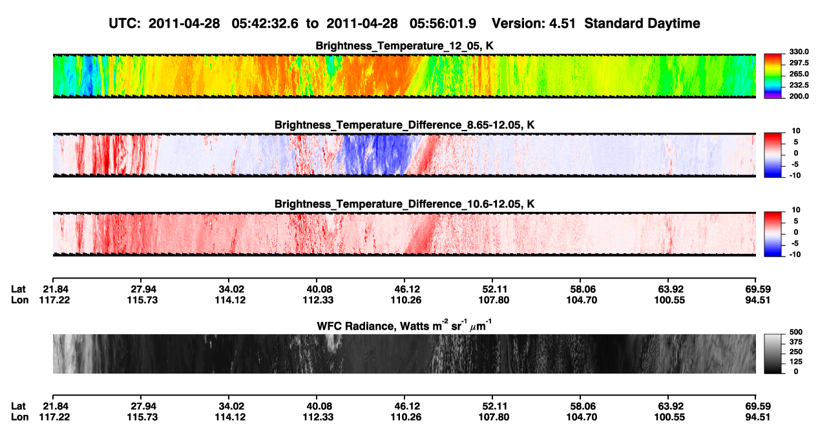This screenshot has height=431, width=840.
Task: Click the upper axis Lat row label
Action: click(x=19, y=289)
